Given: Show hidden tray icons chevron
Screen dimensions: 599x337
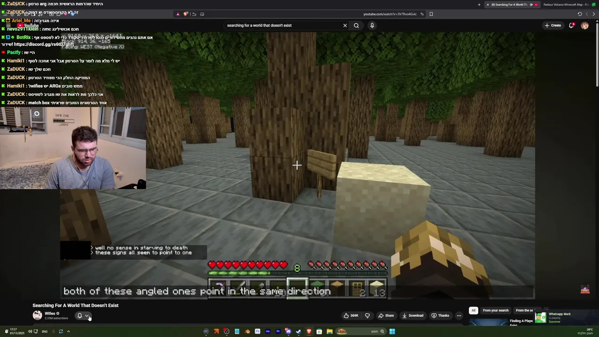Looking at the screenshot, I should click(68, 331).
